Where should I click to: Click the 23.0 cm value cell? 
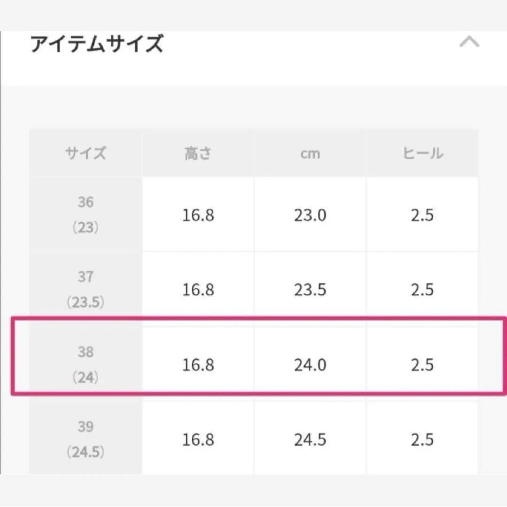310,215
